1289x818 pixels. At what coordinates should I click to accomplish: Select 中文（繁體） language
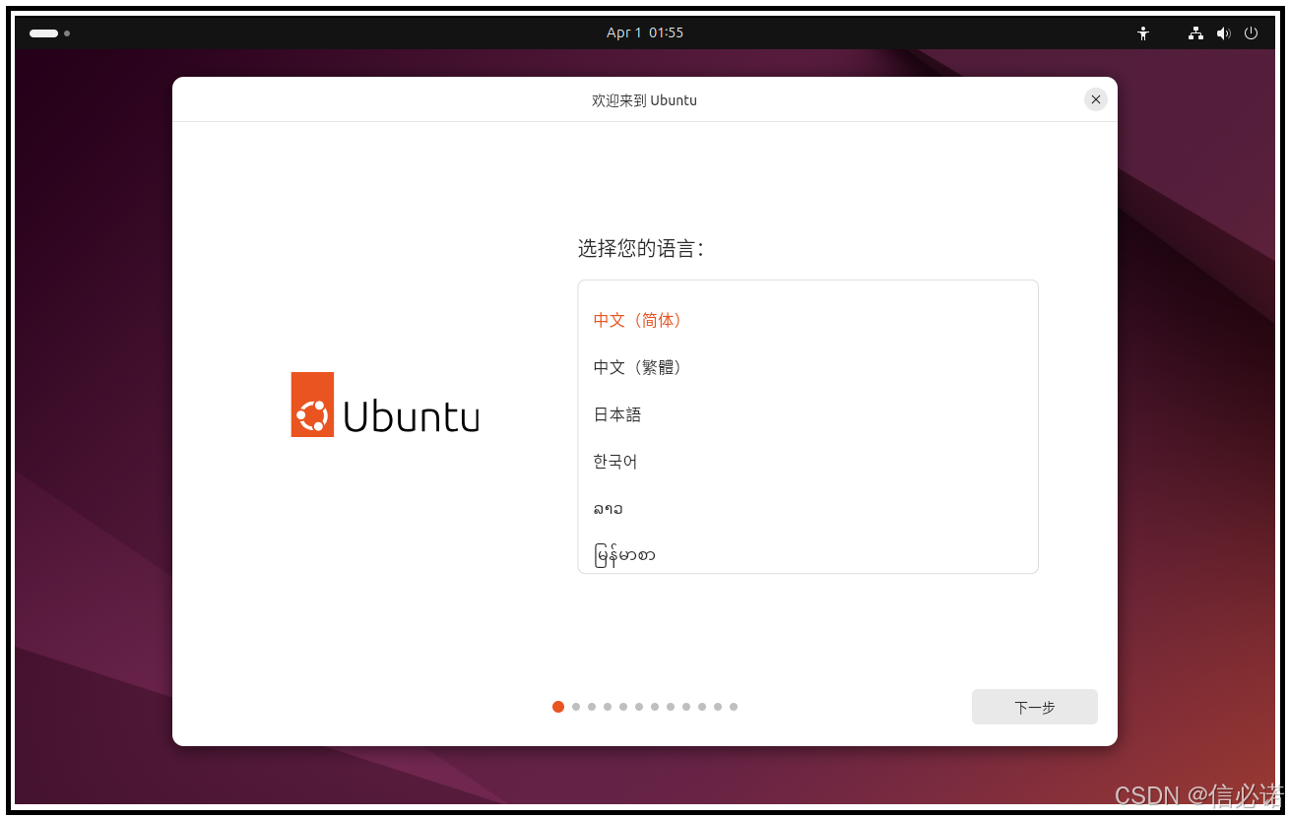[x=807, y=367]
